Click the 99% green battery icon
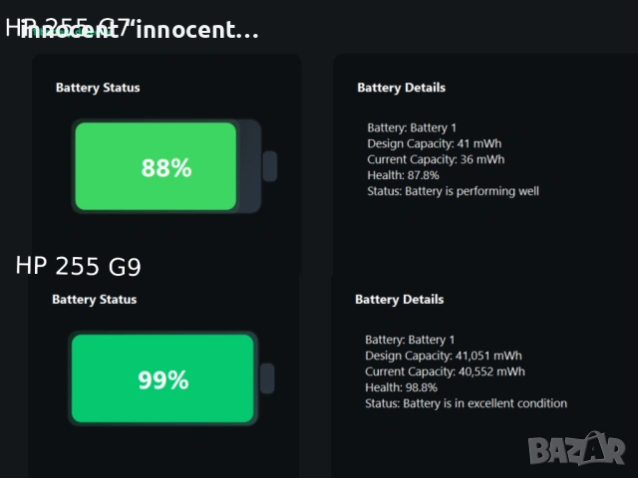Screen dimensions: 638x478 tap(161, 378)
